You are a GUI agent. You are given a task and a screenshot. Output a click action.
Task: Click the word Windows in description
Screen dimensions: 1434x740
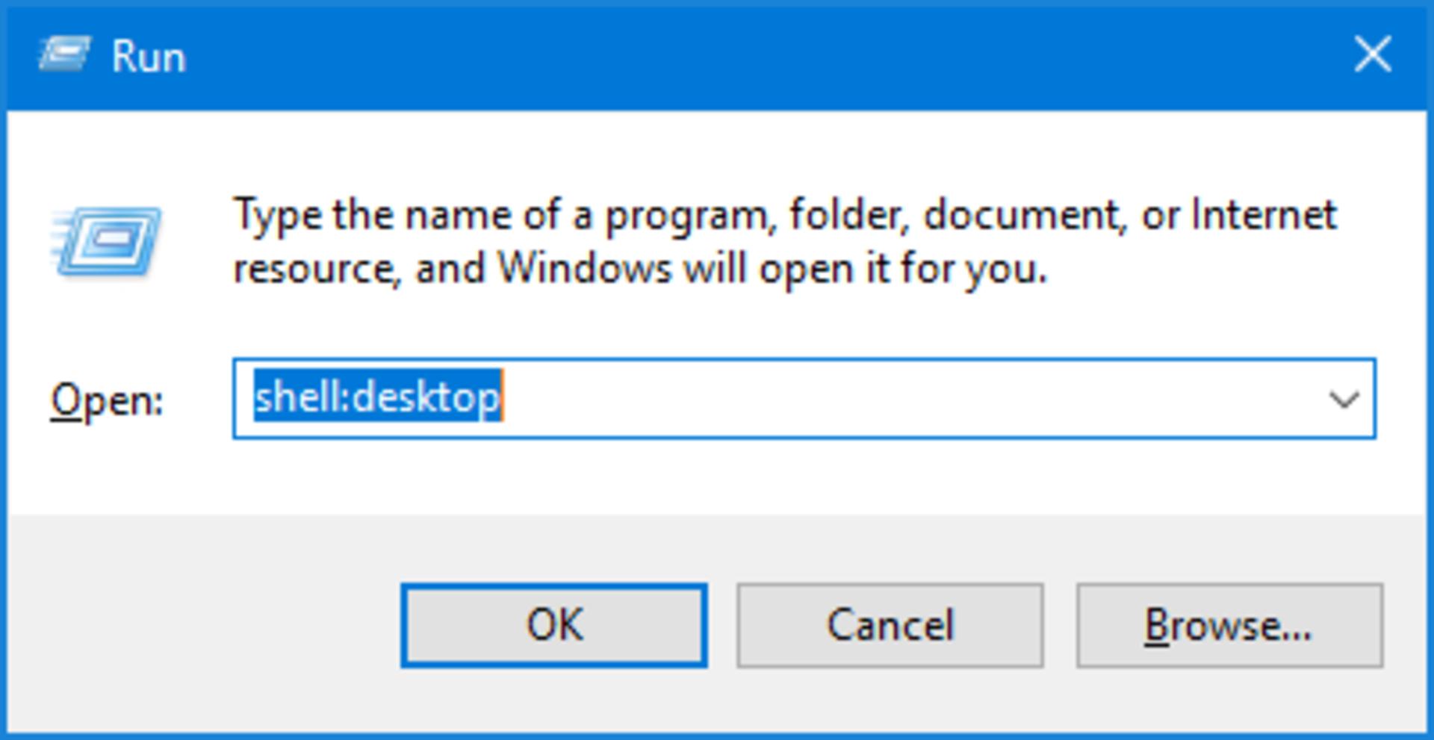click(x=585, y=268)
